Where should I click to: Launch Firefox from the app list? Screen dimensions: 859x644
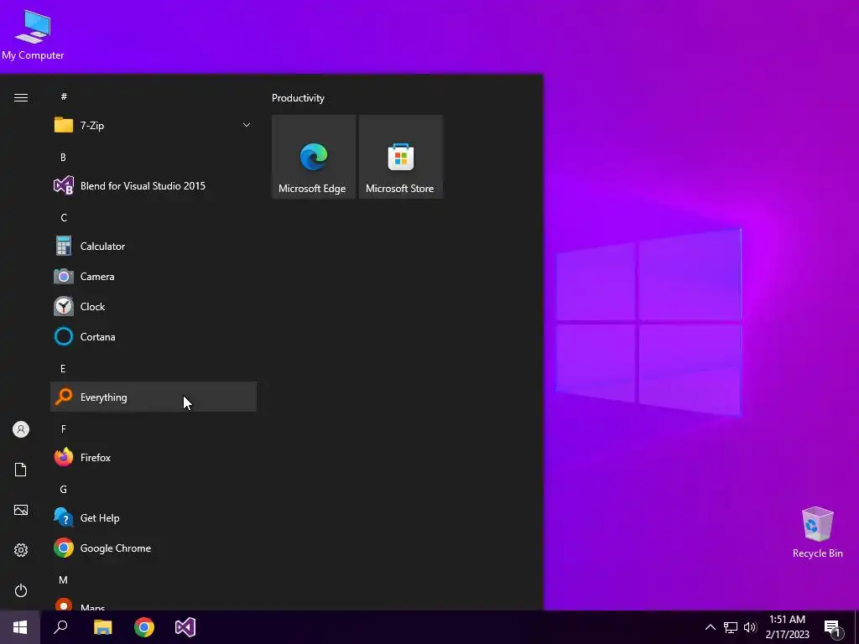(154, 457)
